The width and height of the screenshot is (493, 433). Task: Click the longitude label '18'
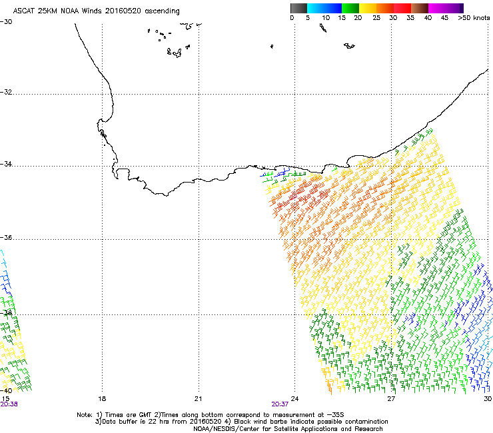click(x=102, y=399)
